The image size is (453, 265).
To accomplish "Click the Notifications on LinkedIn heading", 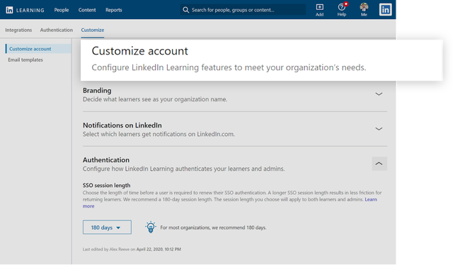I will [x=122, y=125].
